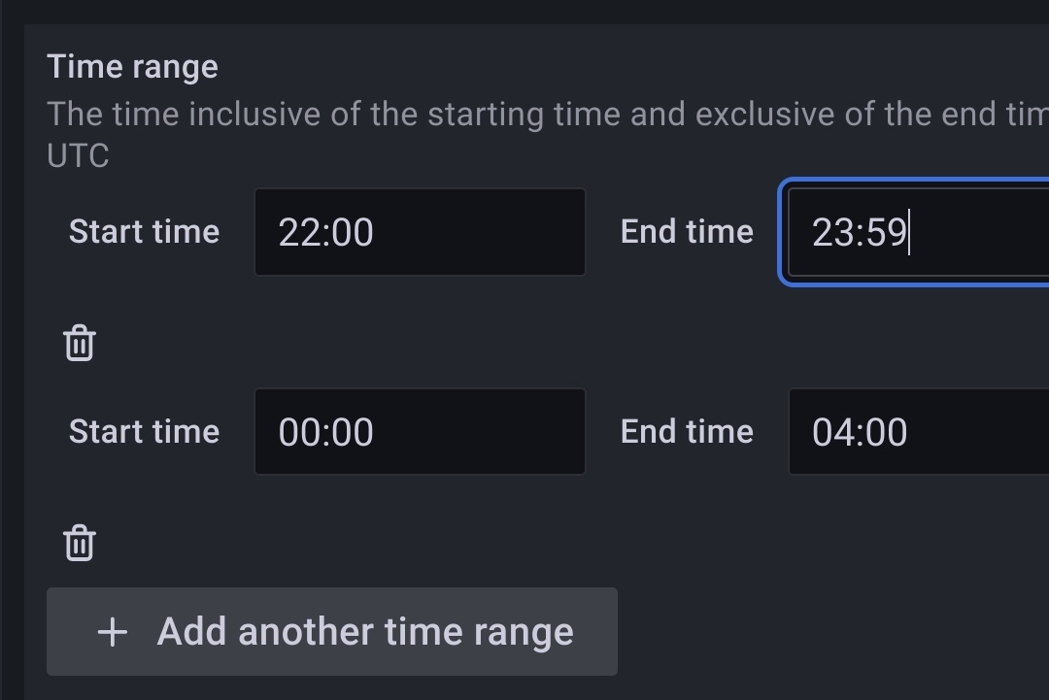
Task: Click Add another time range
Action: (331, 632)
